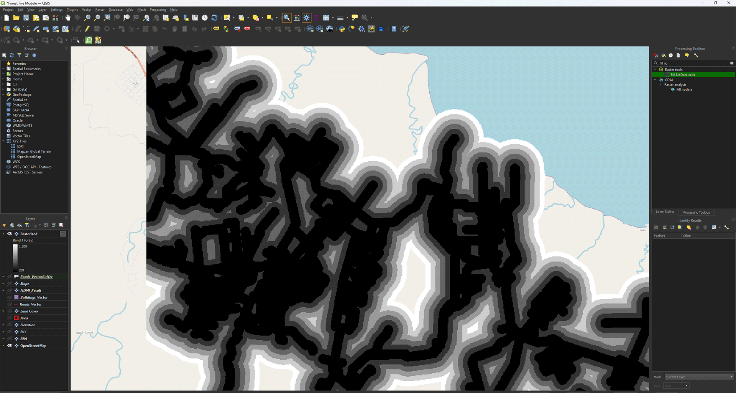Open the Python Console icon

(x=342, y=29)
